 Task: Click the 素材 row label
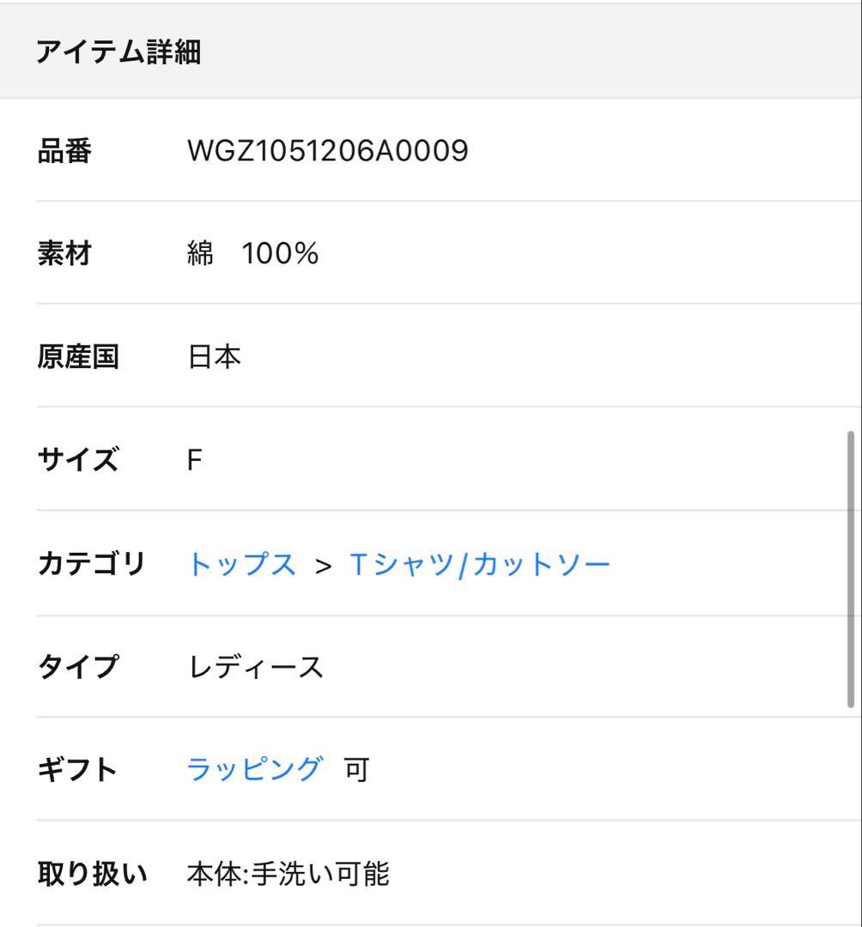click(x=64, y=254)
